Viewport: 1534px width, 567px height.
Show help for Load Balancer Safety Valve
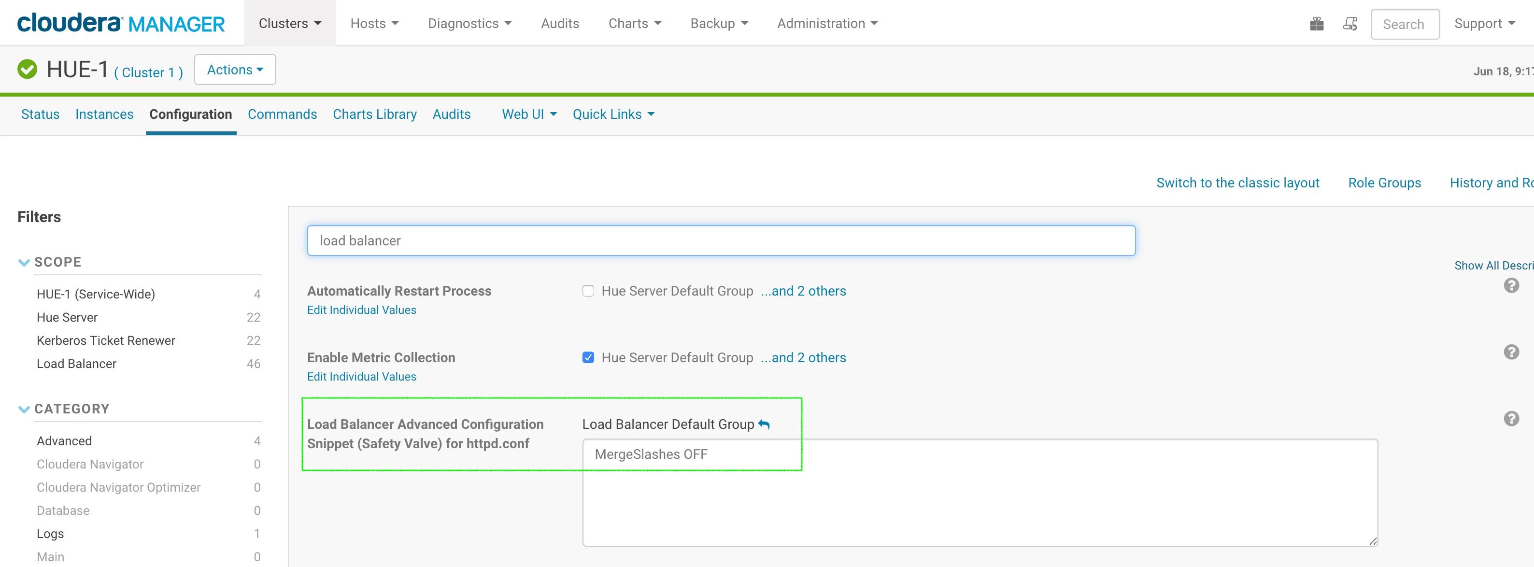(1511, 419)
